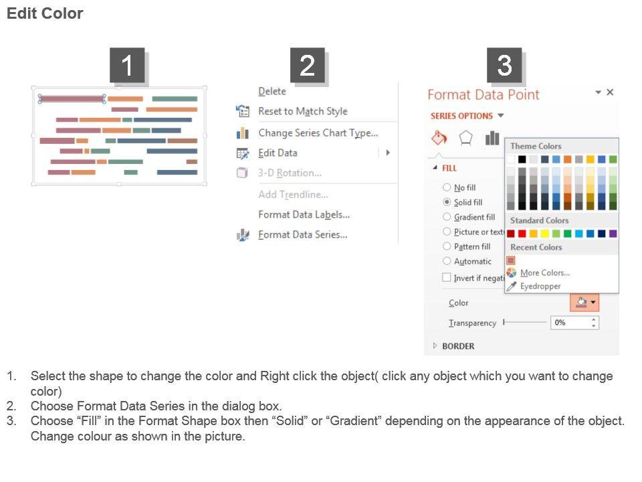642x482 pixels.
Task: Enable the Invert if negative checkbox
Action: click(447, 277)
